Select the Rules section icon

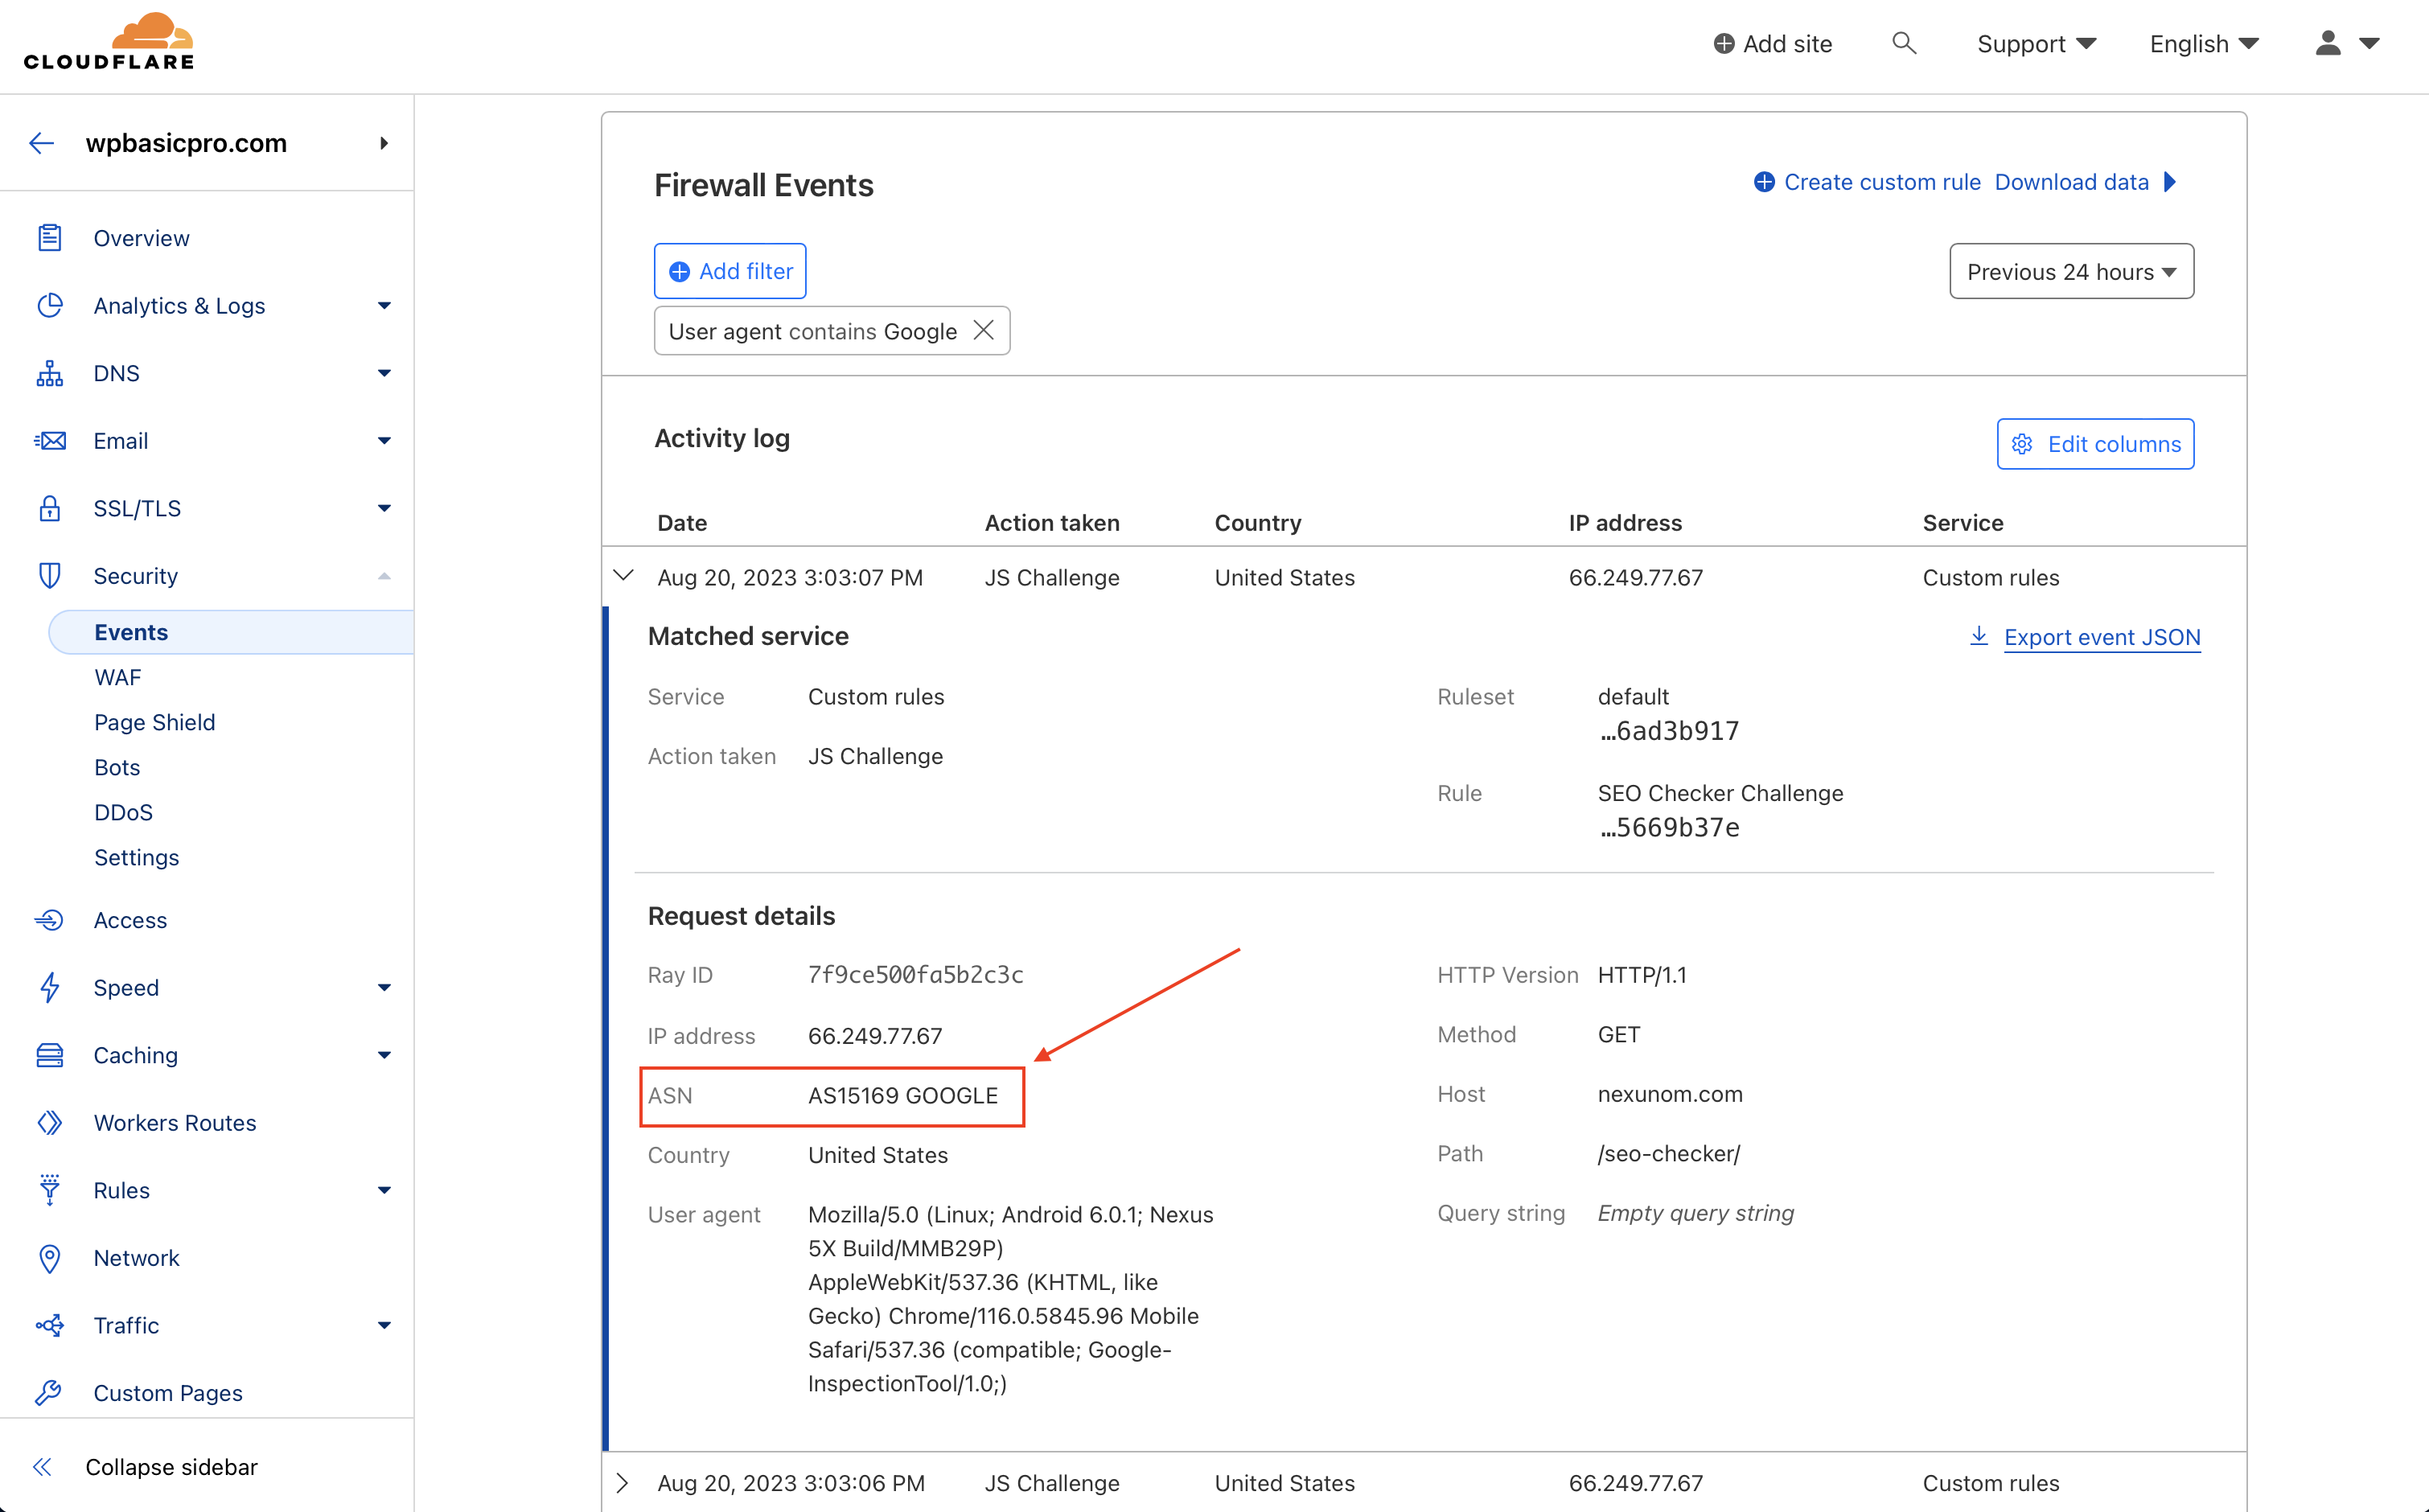(x=49, y=1189)
